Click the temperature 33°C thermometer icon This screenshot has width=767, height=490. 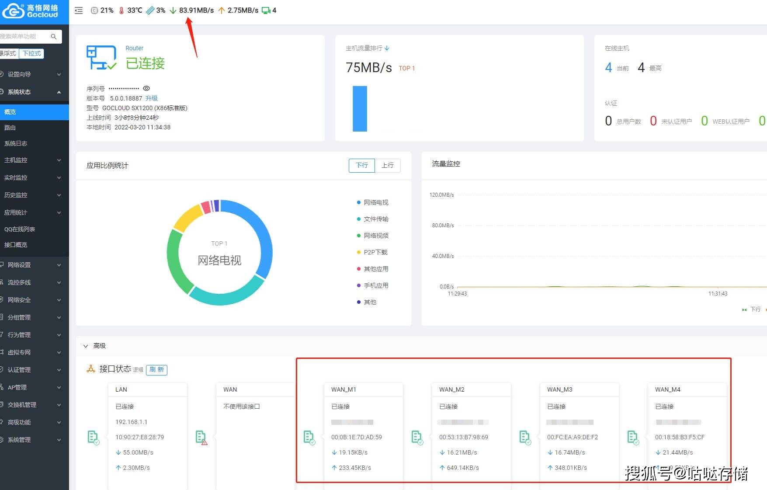pyautogui.click(x=121, y=10)
